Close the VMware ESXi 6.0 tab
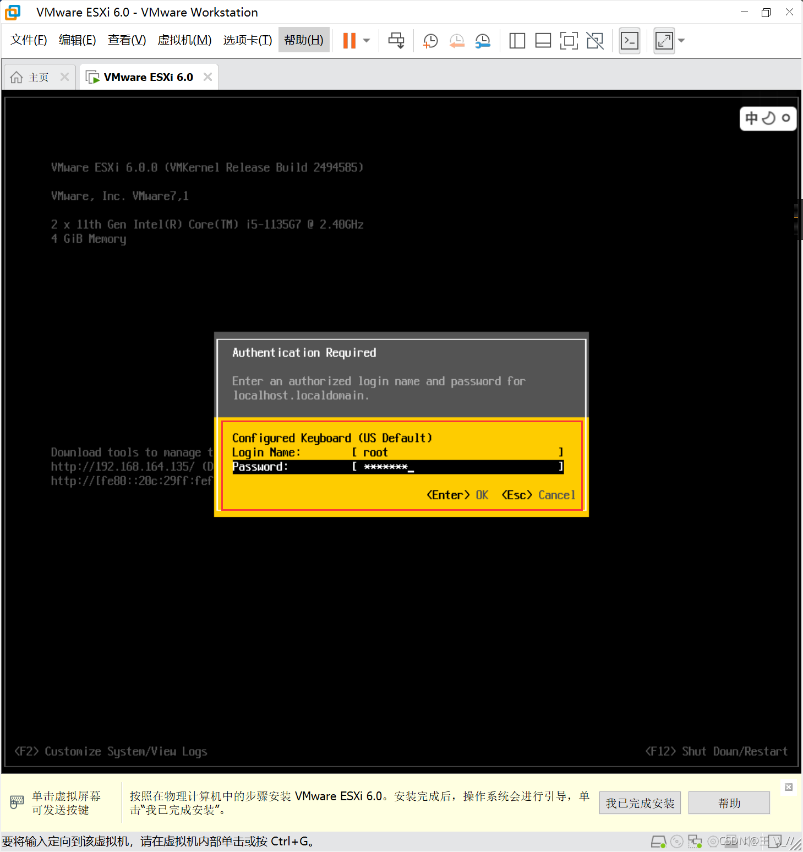Screen dimensions: 803x852 point(207,77)
